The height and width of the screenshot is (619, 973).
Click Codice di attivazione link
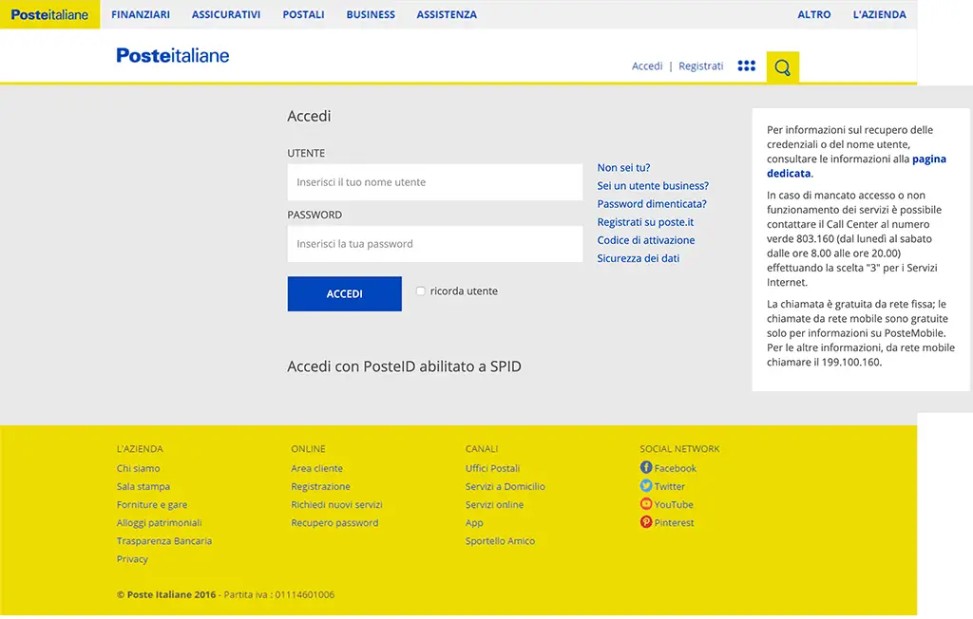point(646,240)
